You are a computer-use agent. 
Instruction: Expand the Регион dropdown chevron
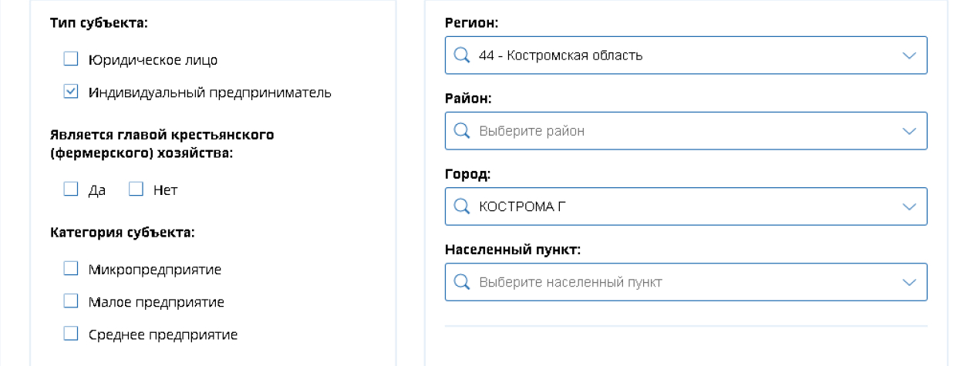click(909, 55)
